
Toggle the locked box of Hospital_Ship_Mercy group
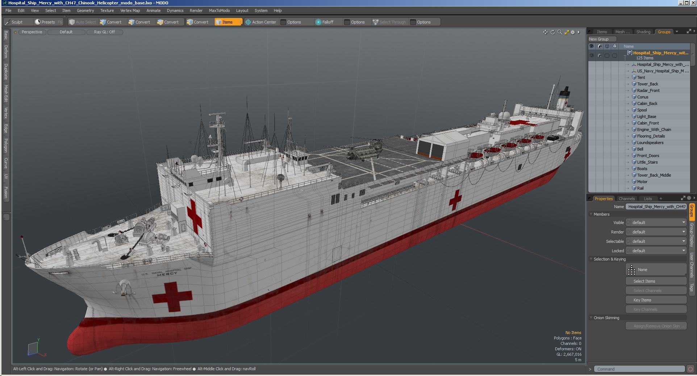(x=614, y=55)
